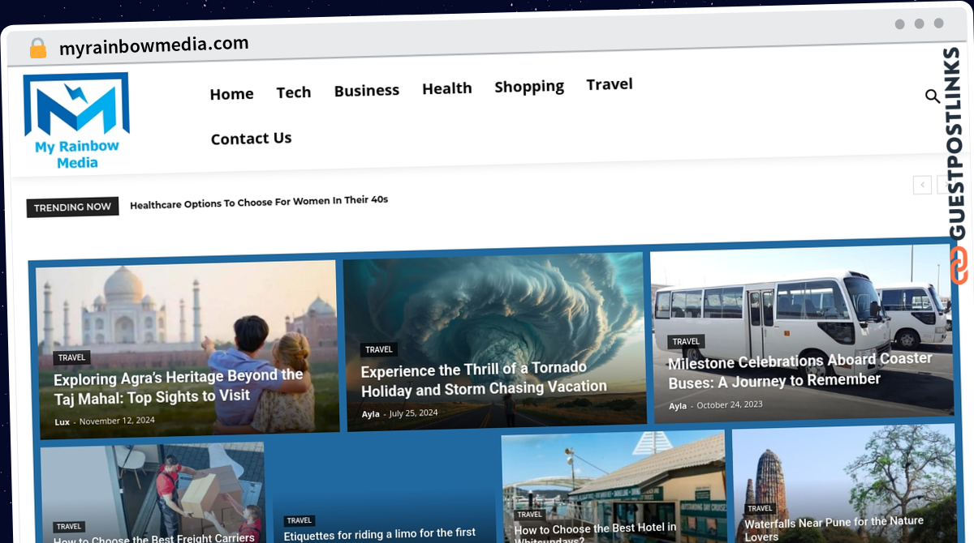This screenshot has height=543, width=974.
Task: Open author Ayla on the Tornado article
Action: click(x=370, y=414)
